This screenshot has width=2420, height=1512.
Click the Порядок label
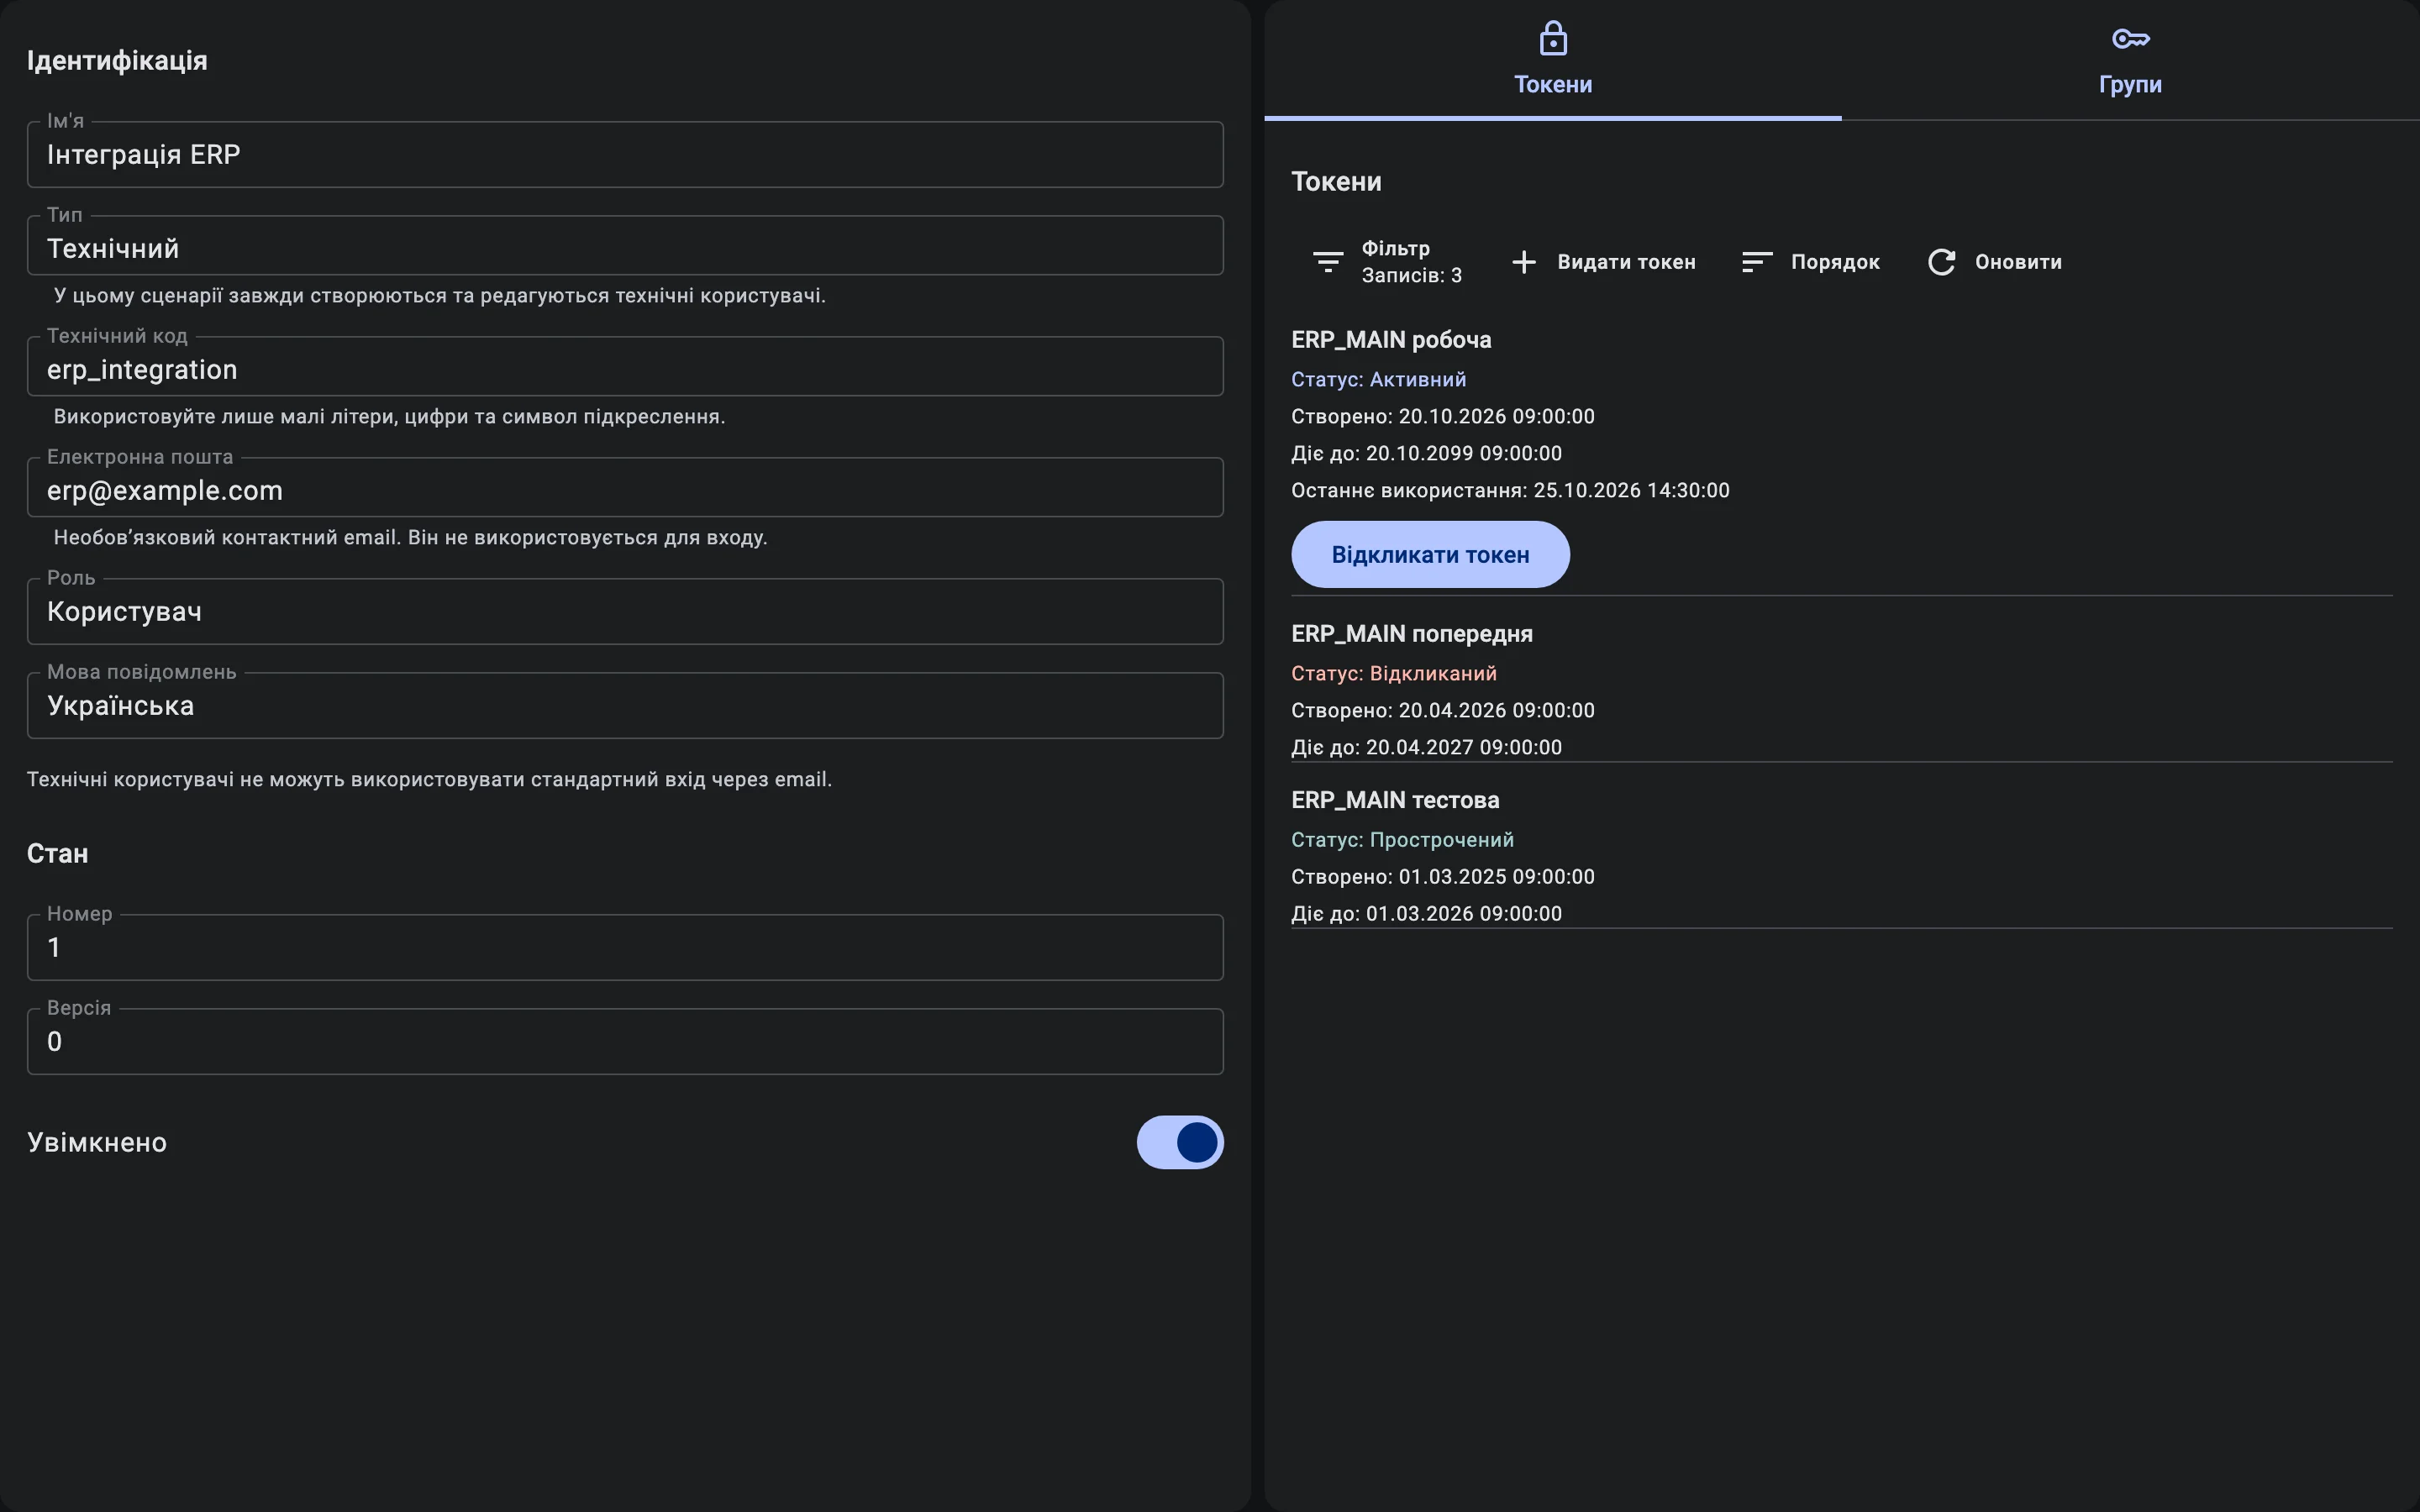1835,262
